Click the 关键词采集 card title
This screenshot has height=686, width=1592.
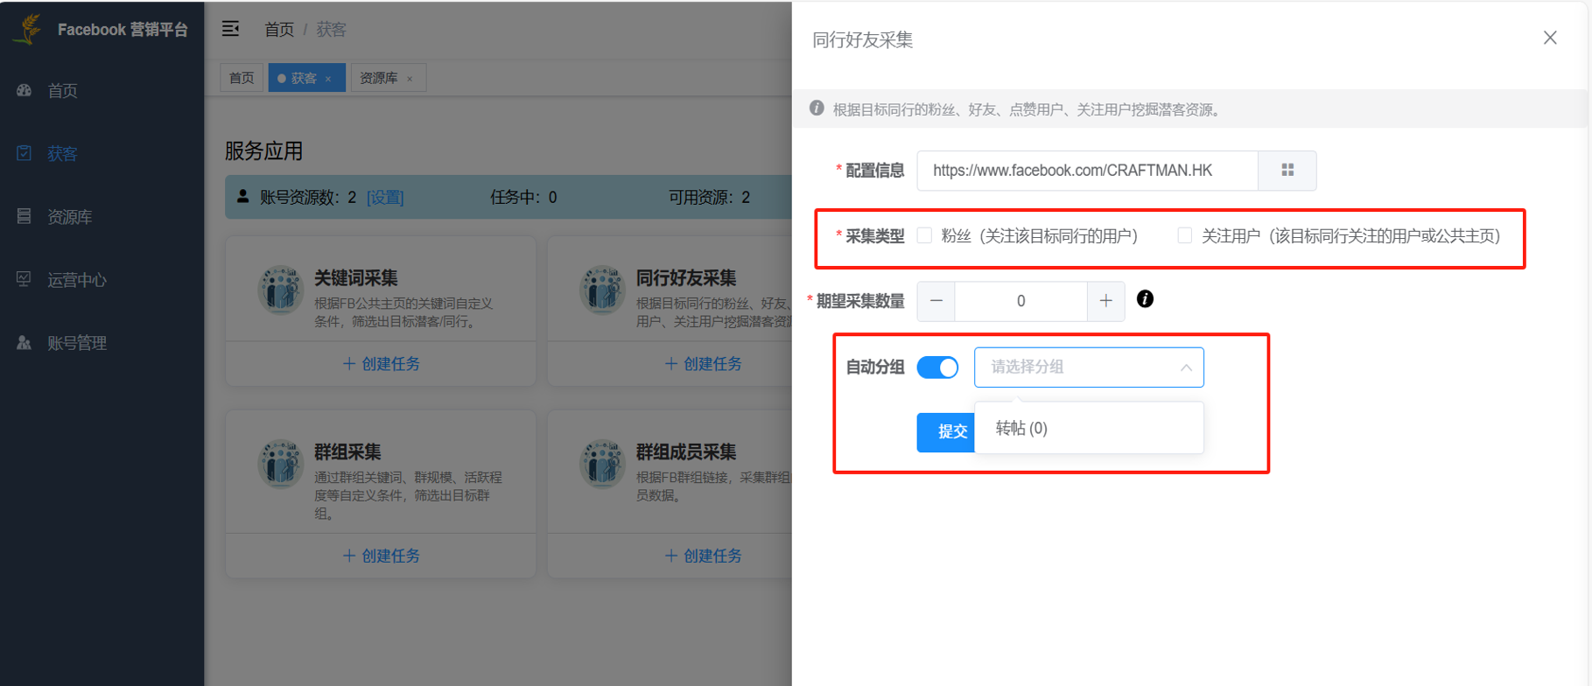point(356,278)
